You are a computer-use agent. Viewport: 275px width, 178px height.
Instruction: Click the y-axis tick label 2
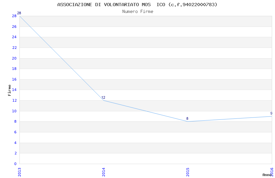[16, 153]
